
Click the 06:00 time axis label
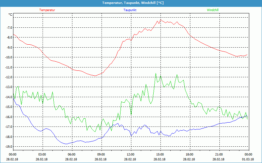[72, 155]
